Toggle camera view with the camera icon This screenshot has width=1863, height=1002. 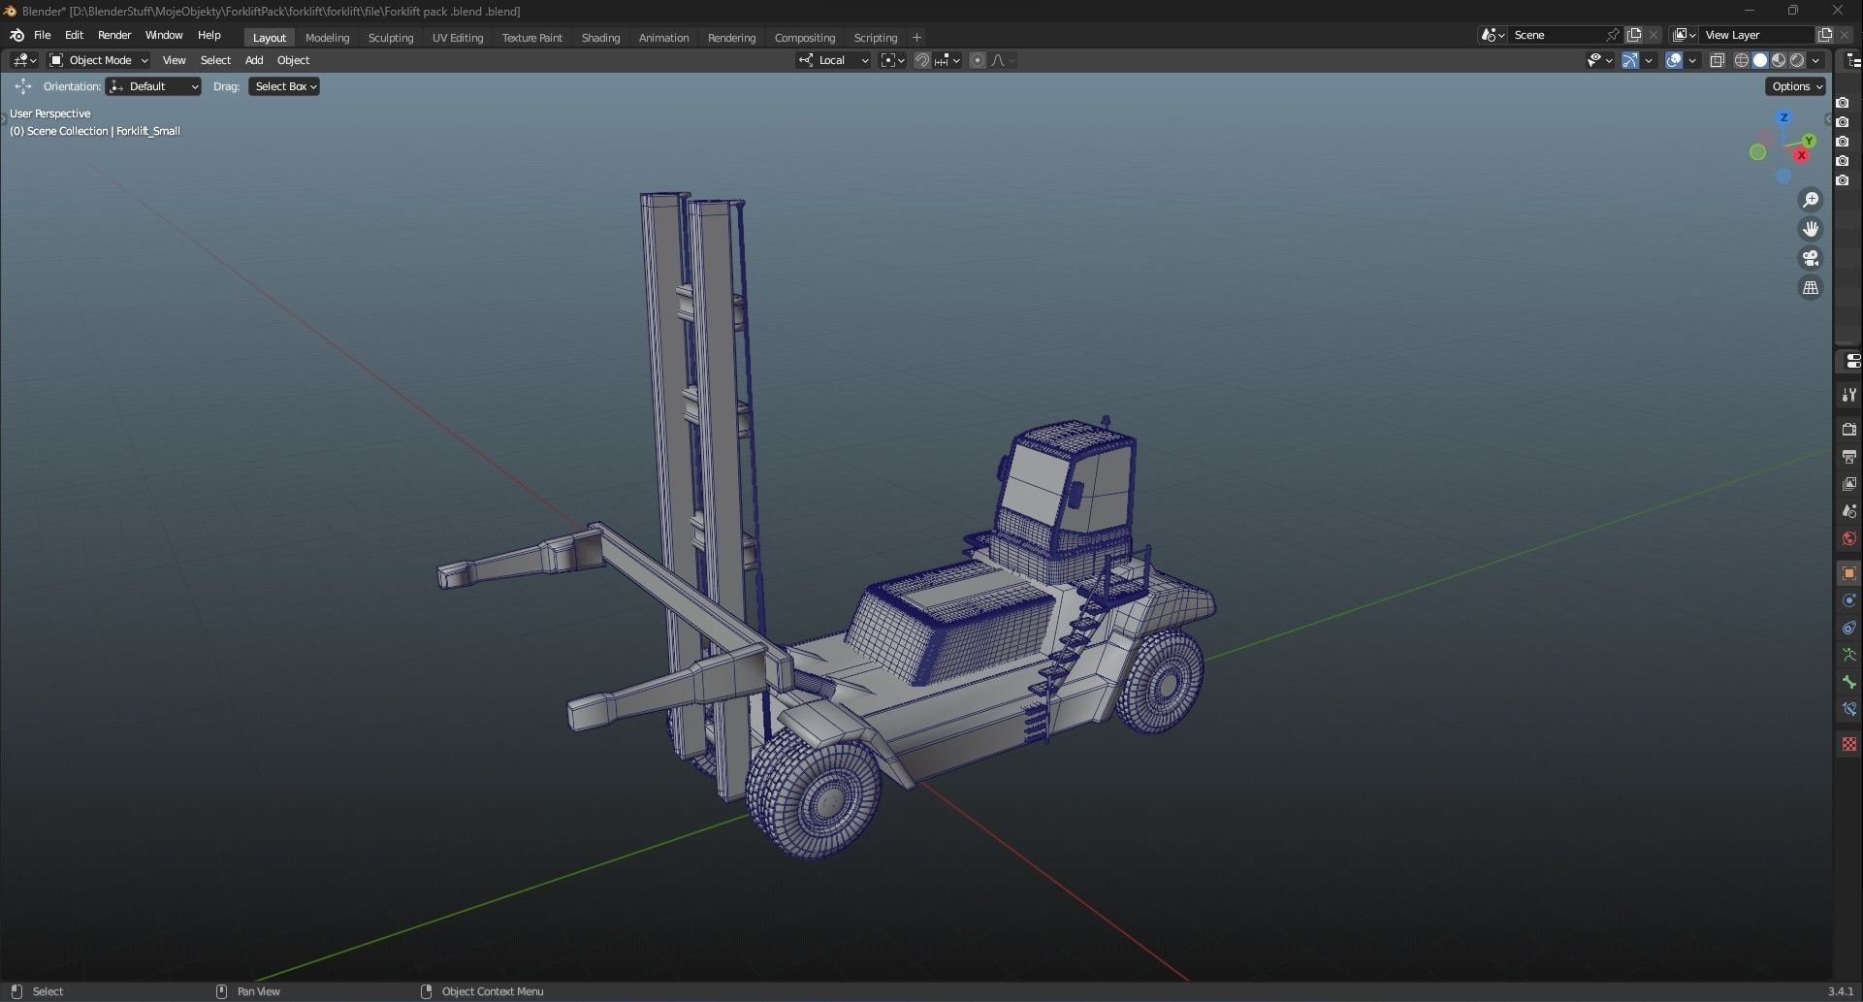[x=1811, y=258]
